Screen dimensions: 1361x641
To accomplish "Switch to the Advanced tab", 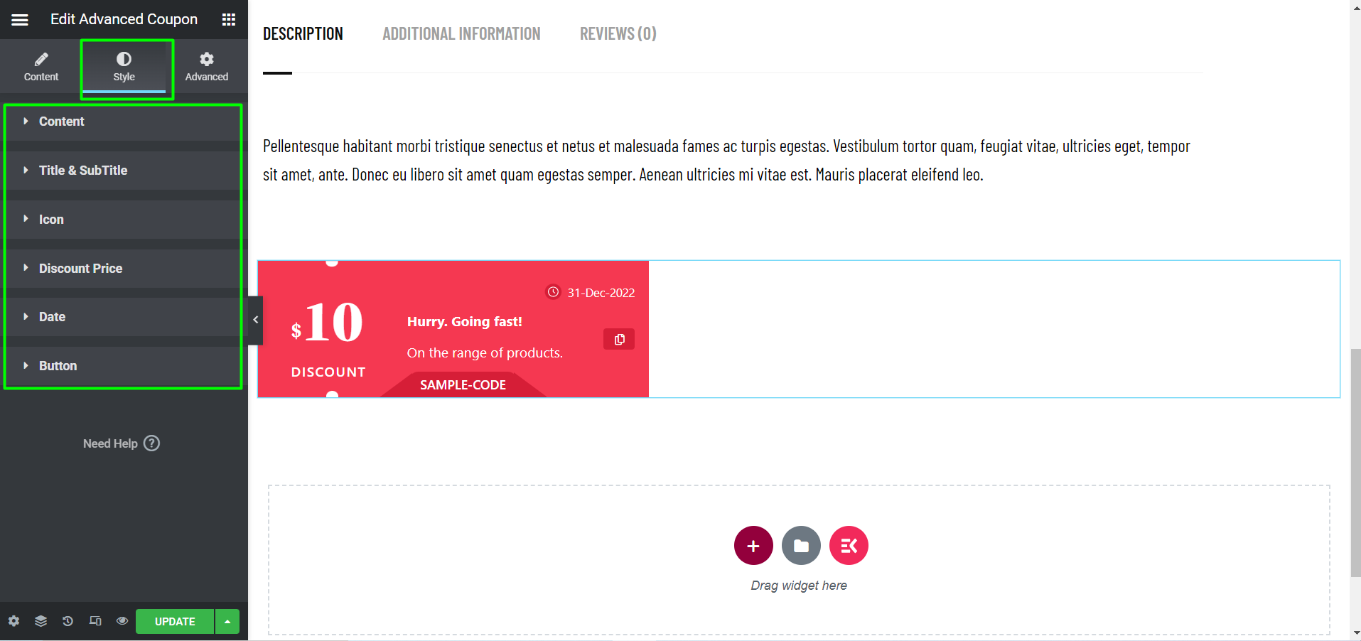I will [206, 66].
